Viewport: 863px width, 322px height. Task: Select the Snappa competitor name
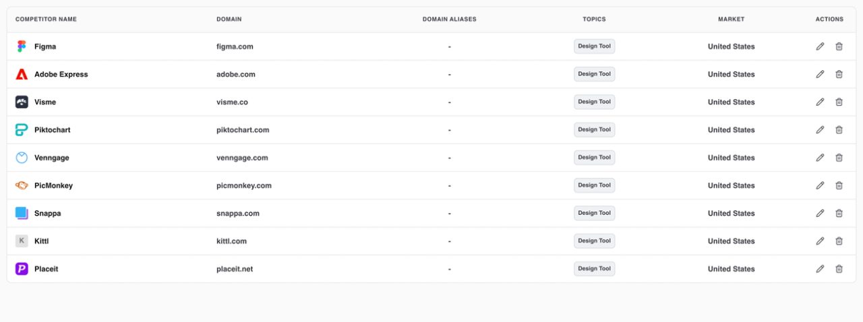47,214
